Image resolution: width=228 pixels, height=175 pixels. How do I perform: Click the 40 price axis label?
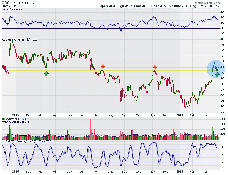coord(222,73)
